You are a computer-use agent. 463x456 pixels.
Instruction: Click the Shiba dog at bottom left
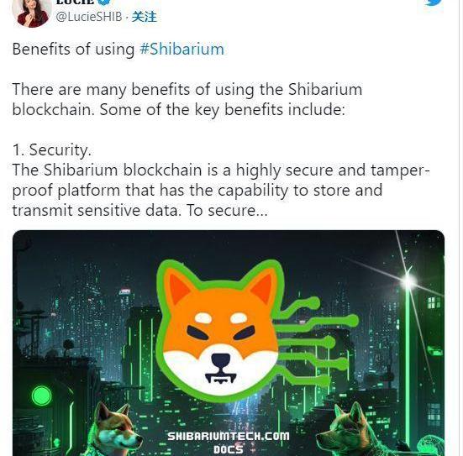click(x=115, y=429)
